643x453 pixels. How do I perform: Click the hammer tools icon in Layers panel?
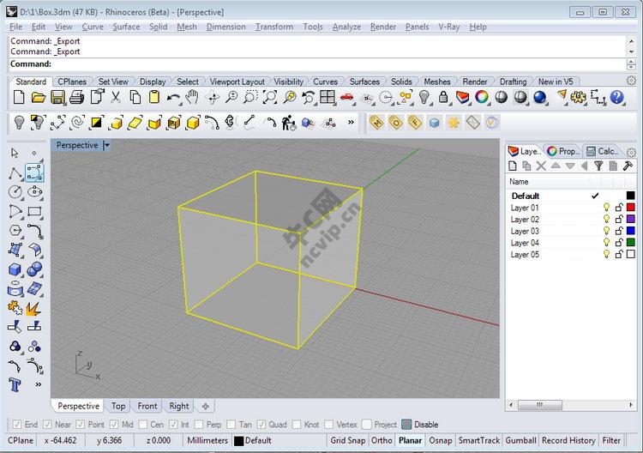(628, 166)
